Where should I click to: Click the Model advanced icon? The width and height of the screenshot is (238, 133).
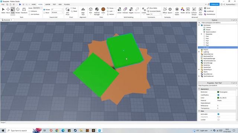183,11
